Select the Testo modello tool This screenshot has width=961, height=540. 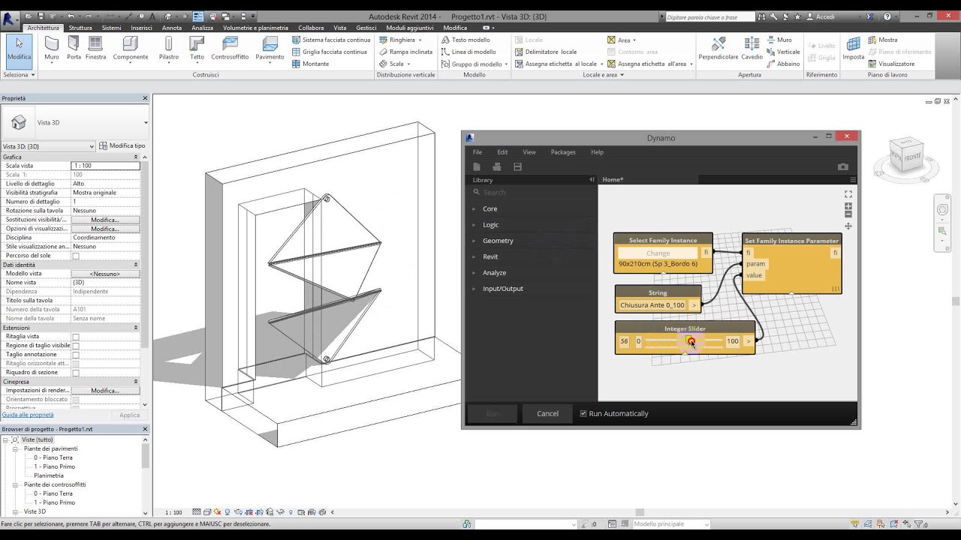[x=465, y=40]
